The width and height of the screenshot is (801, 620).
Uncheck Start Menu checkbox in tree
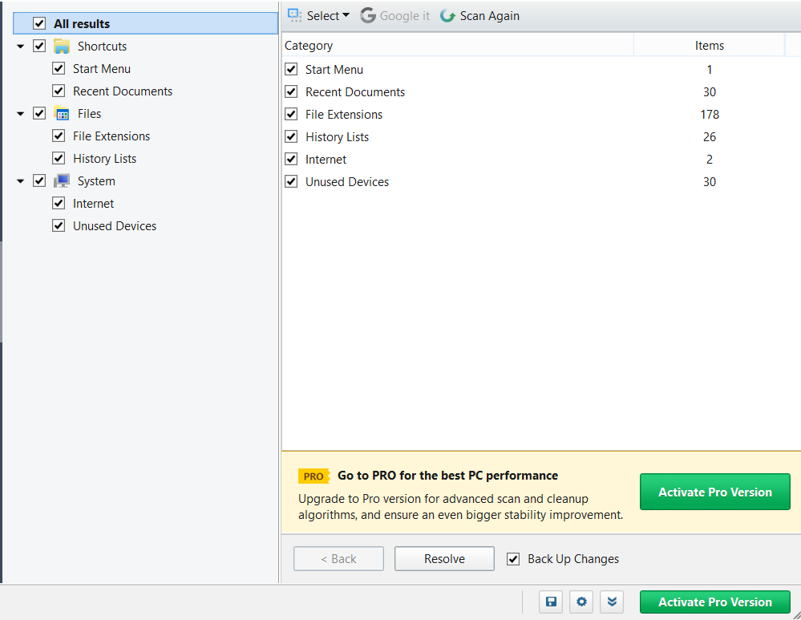(x=59, y=68)
